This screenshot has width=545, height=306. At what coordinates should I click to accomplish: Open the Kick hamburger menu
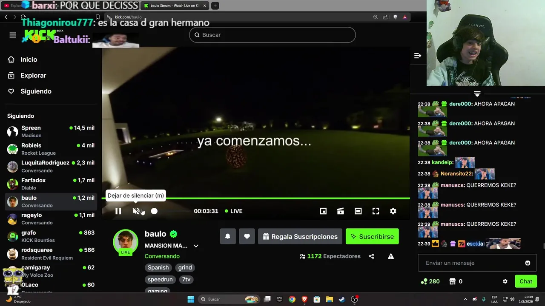(x=13, y=35)
